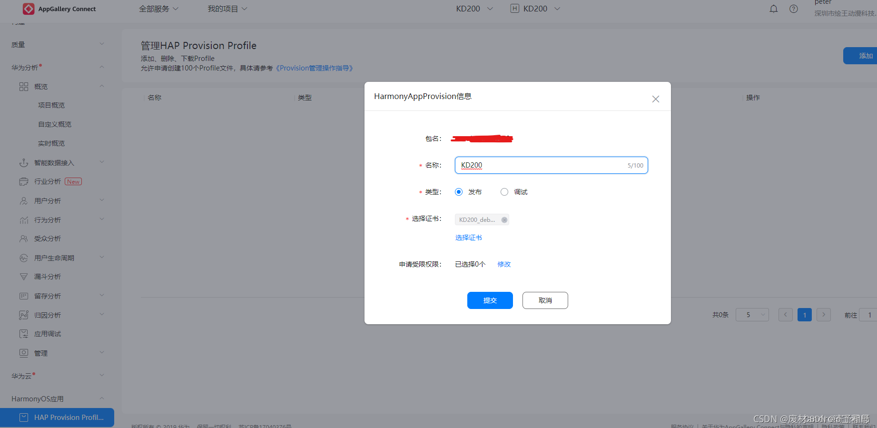Click the H project icon beside KD200
This screenshot has width=877, height=428.
click(x=514, y=8)
